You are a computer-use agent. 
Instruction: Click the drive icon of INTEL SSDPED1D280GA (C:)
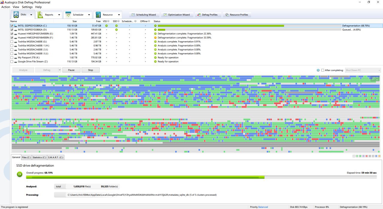coord(16,26)
